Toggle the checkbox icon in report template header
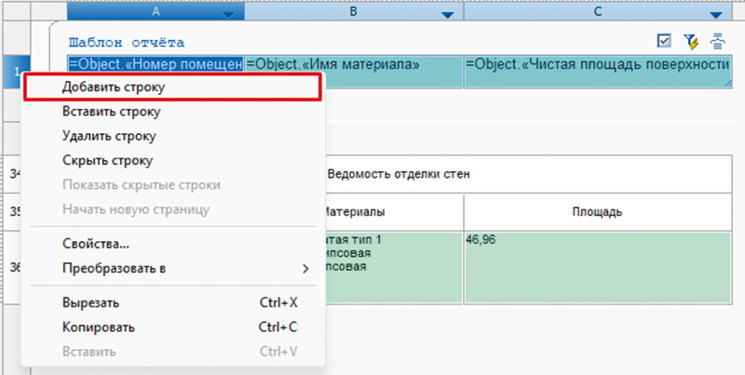Screen dimensions: 745x375 (664, 41)
